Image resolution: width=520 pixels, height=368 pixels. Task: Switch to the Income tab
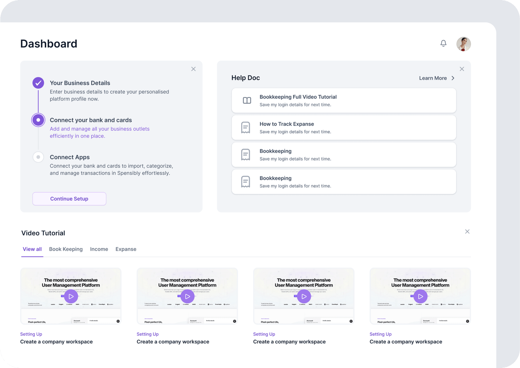tap(99, 249)
